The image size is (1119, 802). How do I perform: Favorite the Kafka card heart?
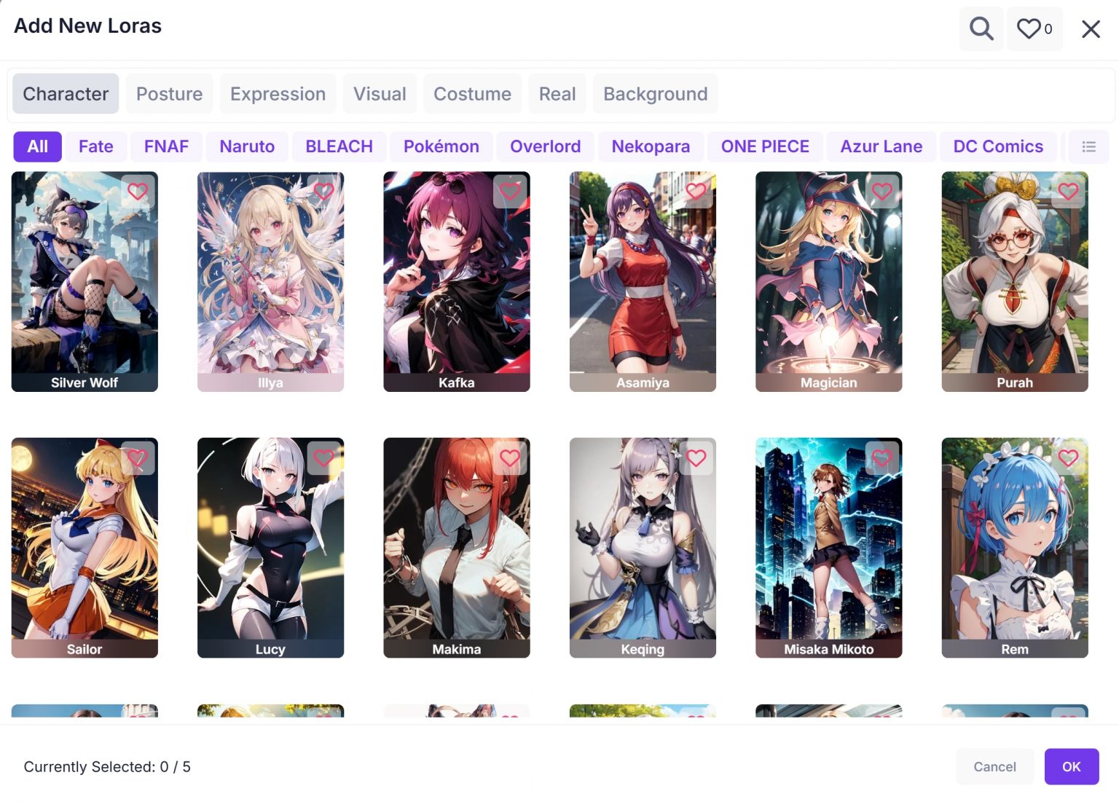(510, 192)
